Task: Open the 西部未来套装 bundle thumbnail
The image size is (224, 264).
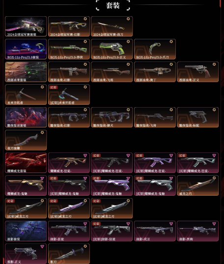Action: pos(26,72)
